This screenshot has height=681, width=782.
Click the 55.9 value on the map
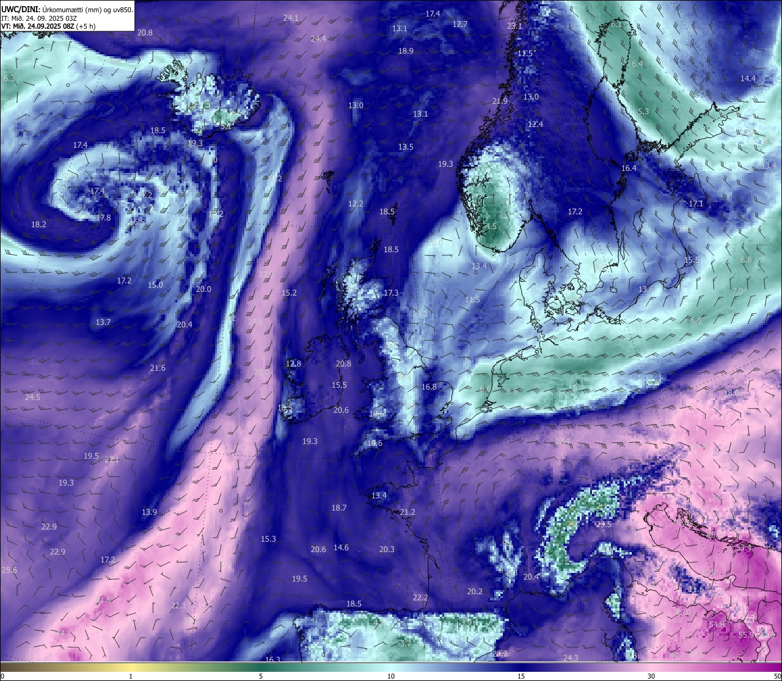point(747,635)
